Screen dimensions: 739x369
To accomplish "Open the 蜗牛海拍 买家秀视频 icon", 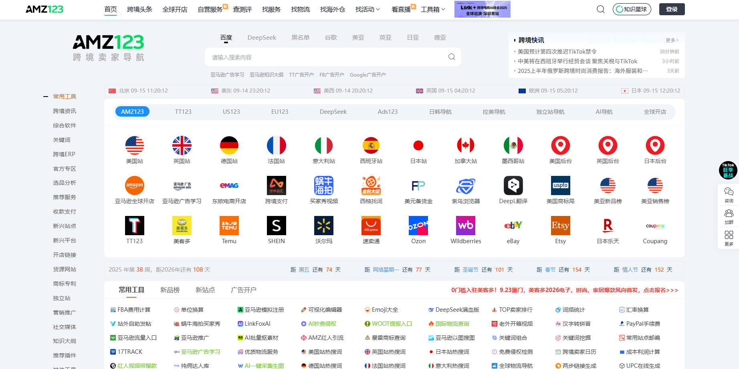I will (324, 186).
